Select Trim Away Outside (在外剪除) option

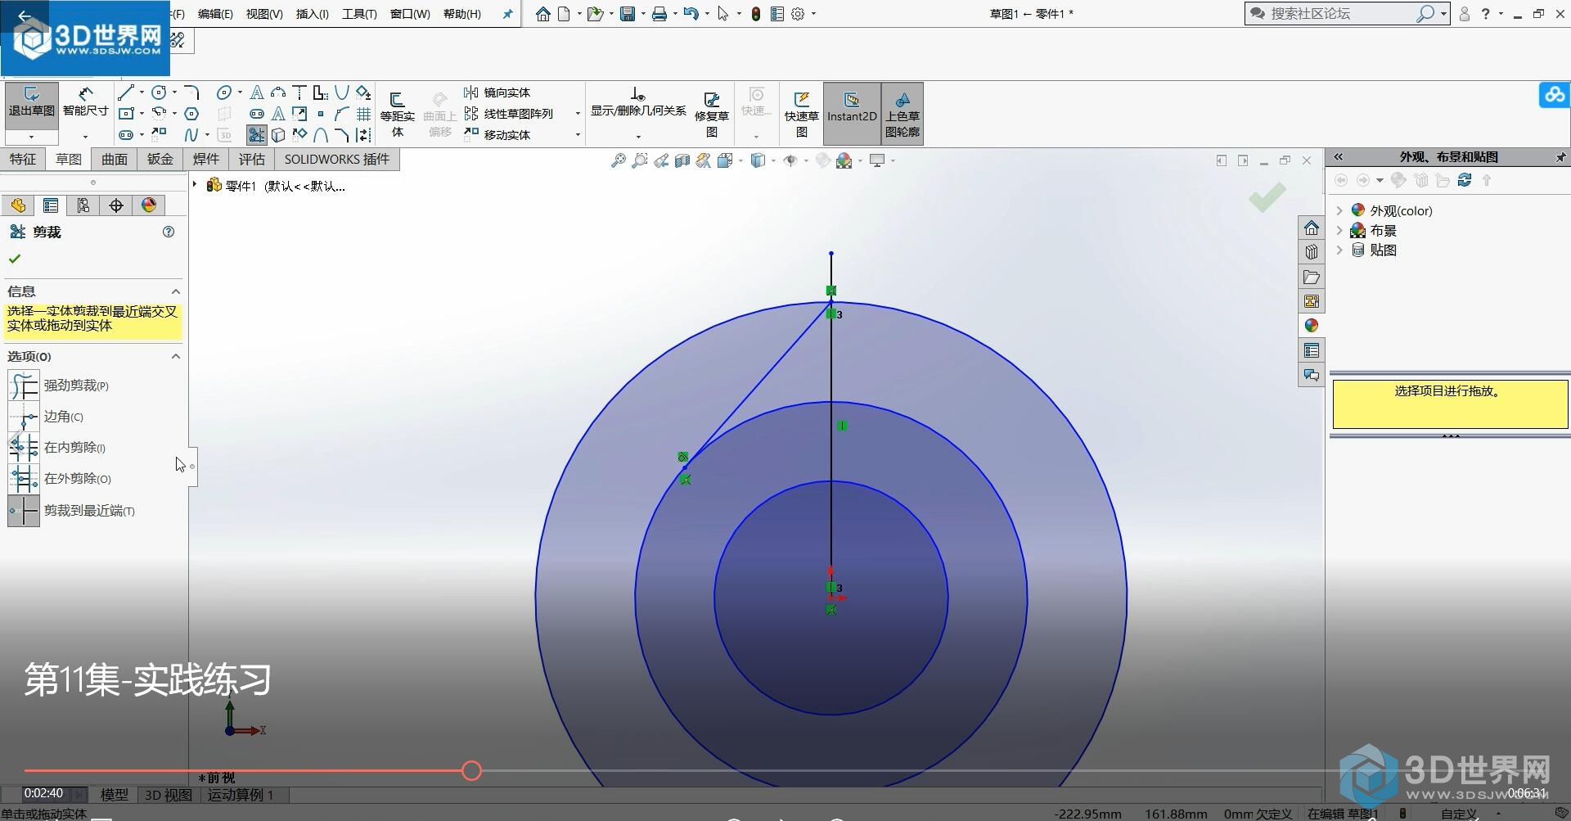(x=60, y=479)
